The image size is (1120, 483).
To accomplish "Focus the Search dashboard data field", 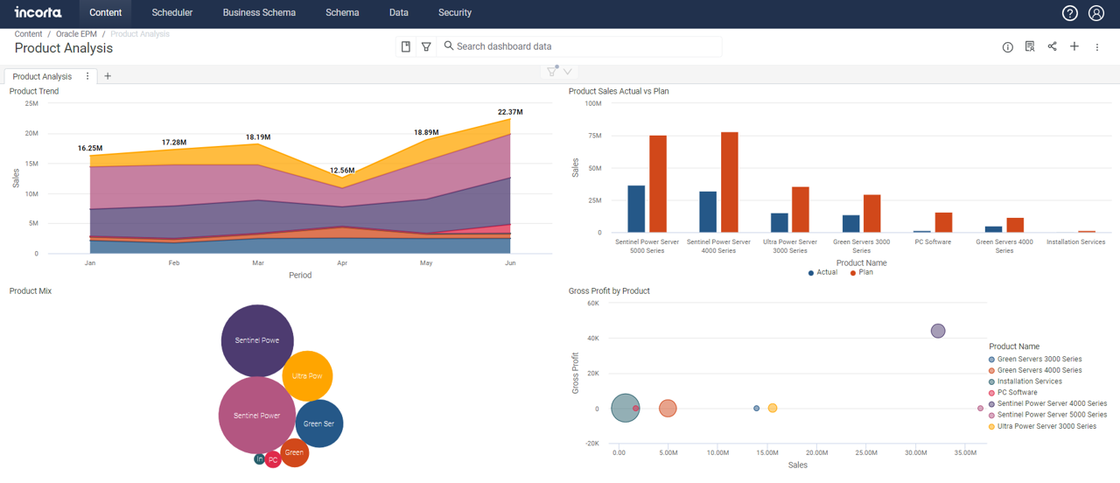I will tap(580, 46).
